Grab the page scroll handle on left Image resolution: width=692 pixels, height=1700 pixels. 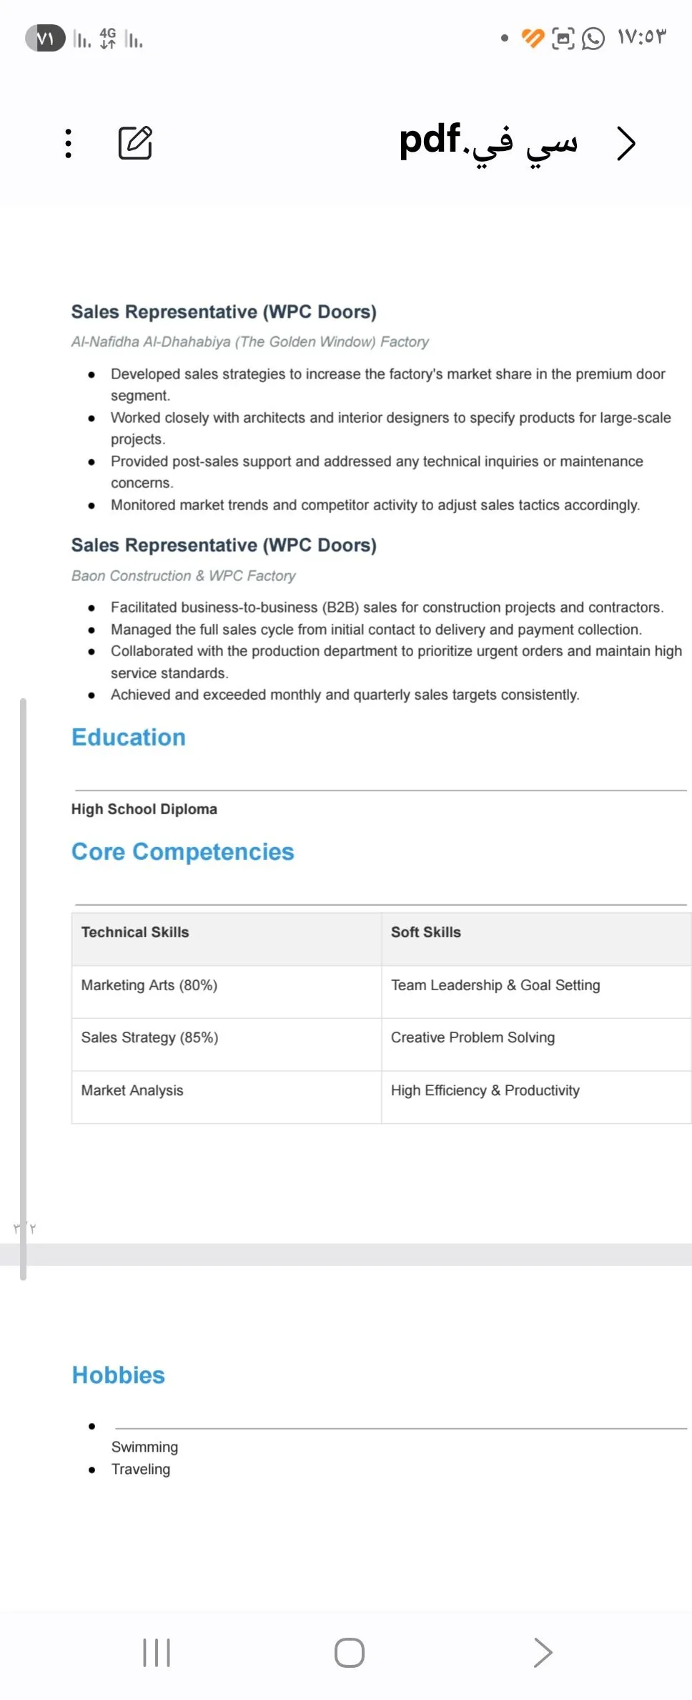pos(24,988)
